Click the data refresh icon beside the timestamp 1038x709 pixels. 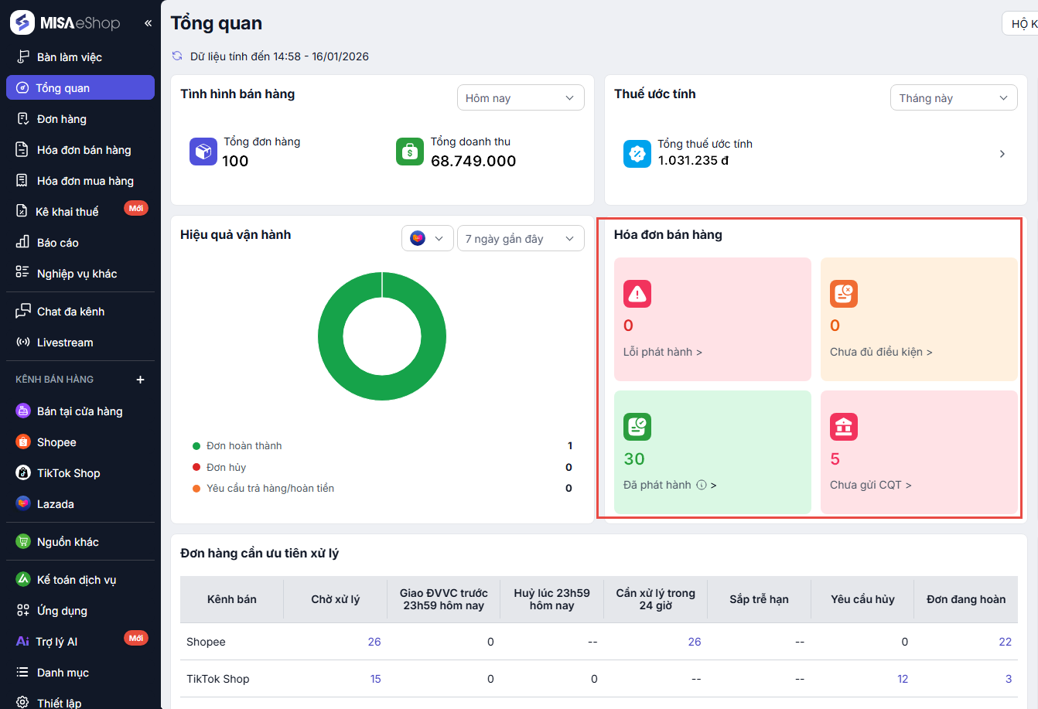coord(177,56)
